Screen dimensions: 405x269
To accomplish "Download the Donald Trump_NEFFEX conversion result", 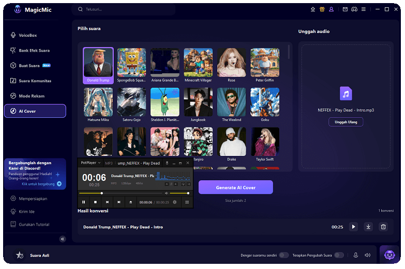I will pos(368,227).
